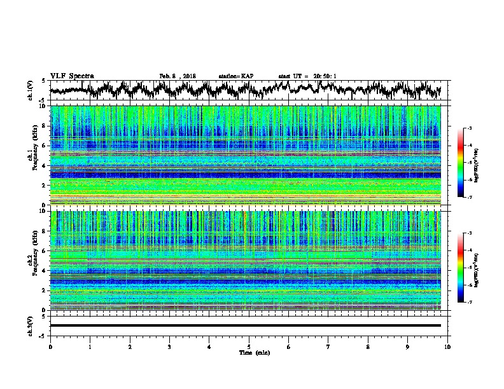Screen dimensions: 504x389
Task: Click the ch.1 spectrogram color scale bar
Action: click(461, 163)
